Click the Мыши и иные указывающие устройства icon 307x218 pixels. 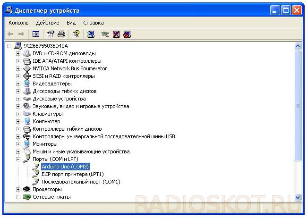tap(27, 151)
